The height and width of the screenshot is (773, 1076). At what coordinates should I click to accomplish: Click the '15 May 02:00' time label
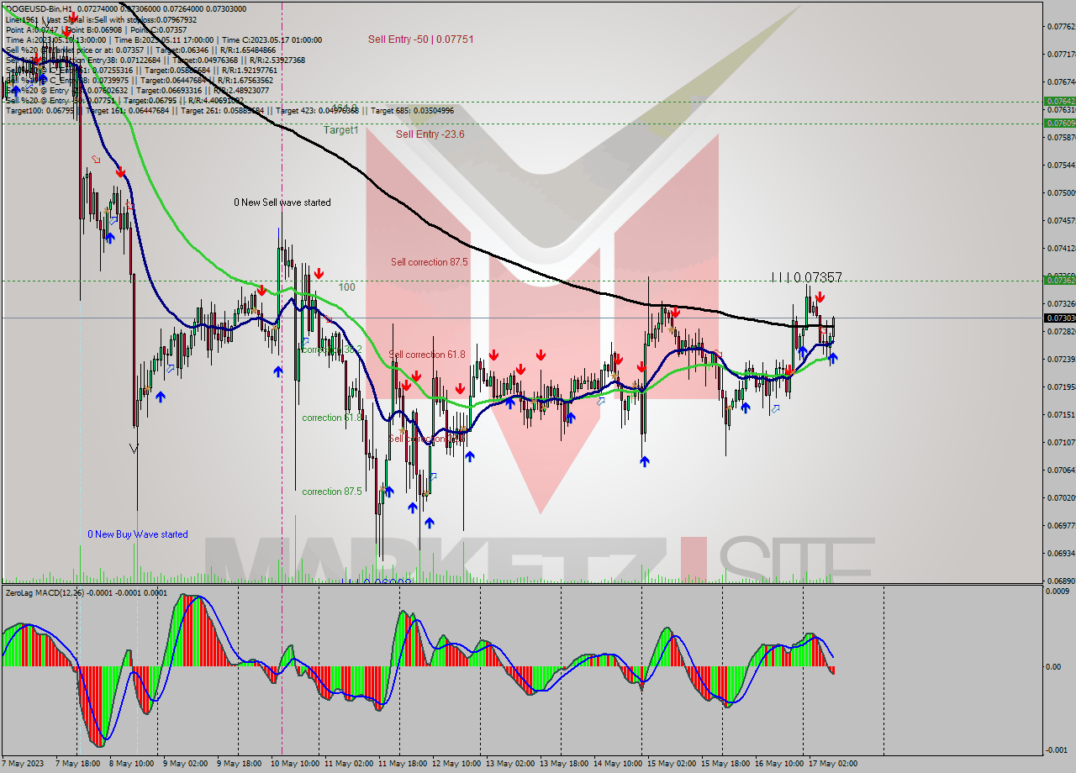tap(672, 763)
